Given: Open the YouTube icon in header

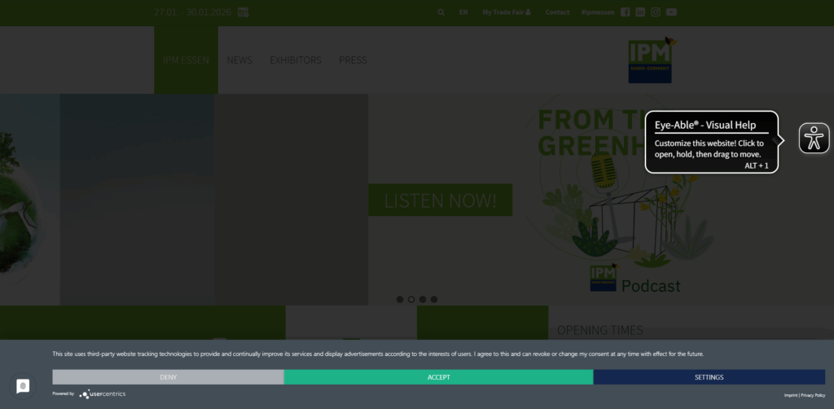Looking at the screenshot, I should click(671, 12).
